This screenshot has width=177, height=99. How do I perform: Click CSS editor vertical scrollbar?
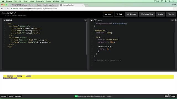pyautogui.click(x=174, y=43)
